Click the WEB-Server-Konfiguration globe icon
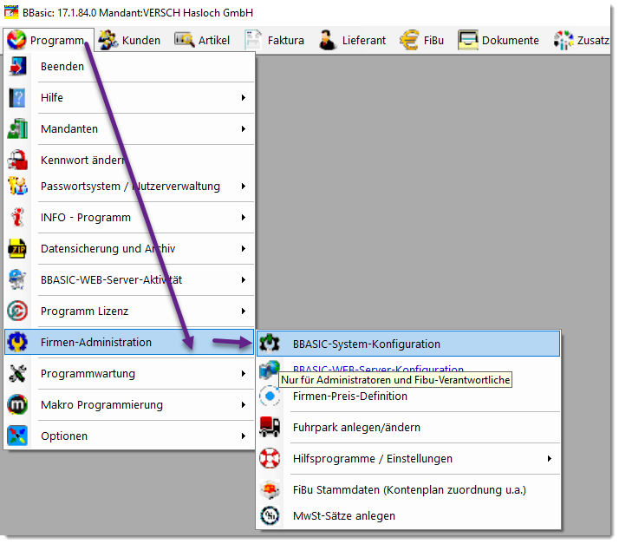Screen dimensions: 619x544 pyautogui.click(x=270, y=370)
